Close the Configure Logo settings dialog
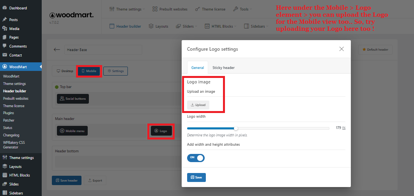Screen dimensions: 414x196 coord(341,49)
